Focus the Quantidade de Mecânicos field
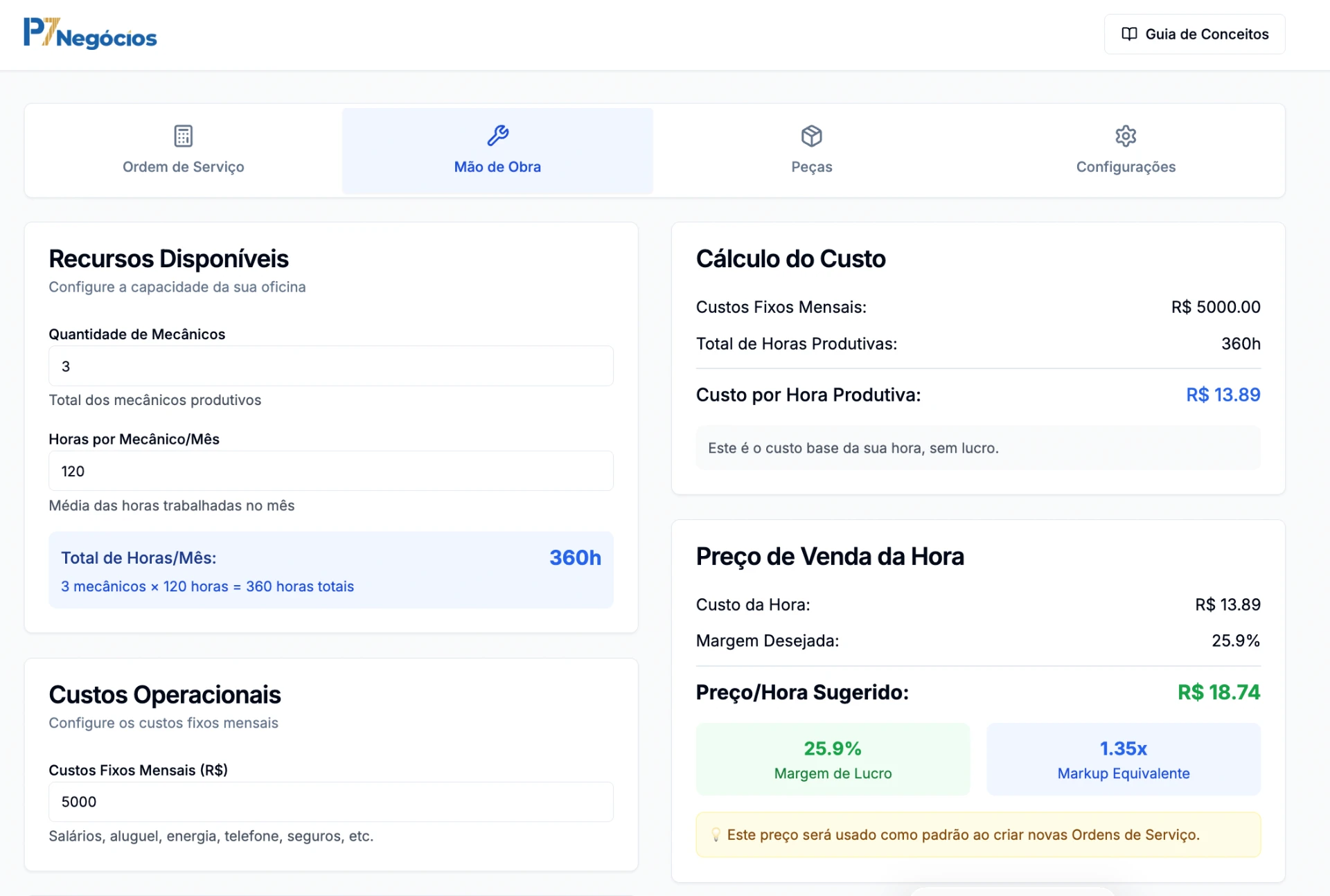The width and height of the screenshot is (1330, 896). pyautogui.click(x=331, y=366)
